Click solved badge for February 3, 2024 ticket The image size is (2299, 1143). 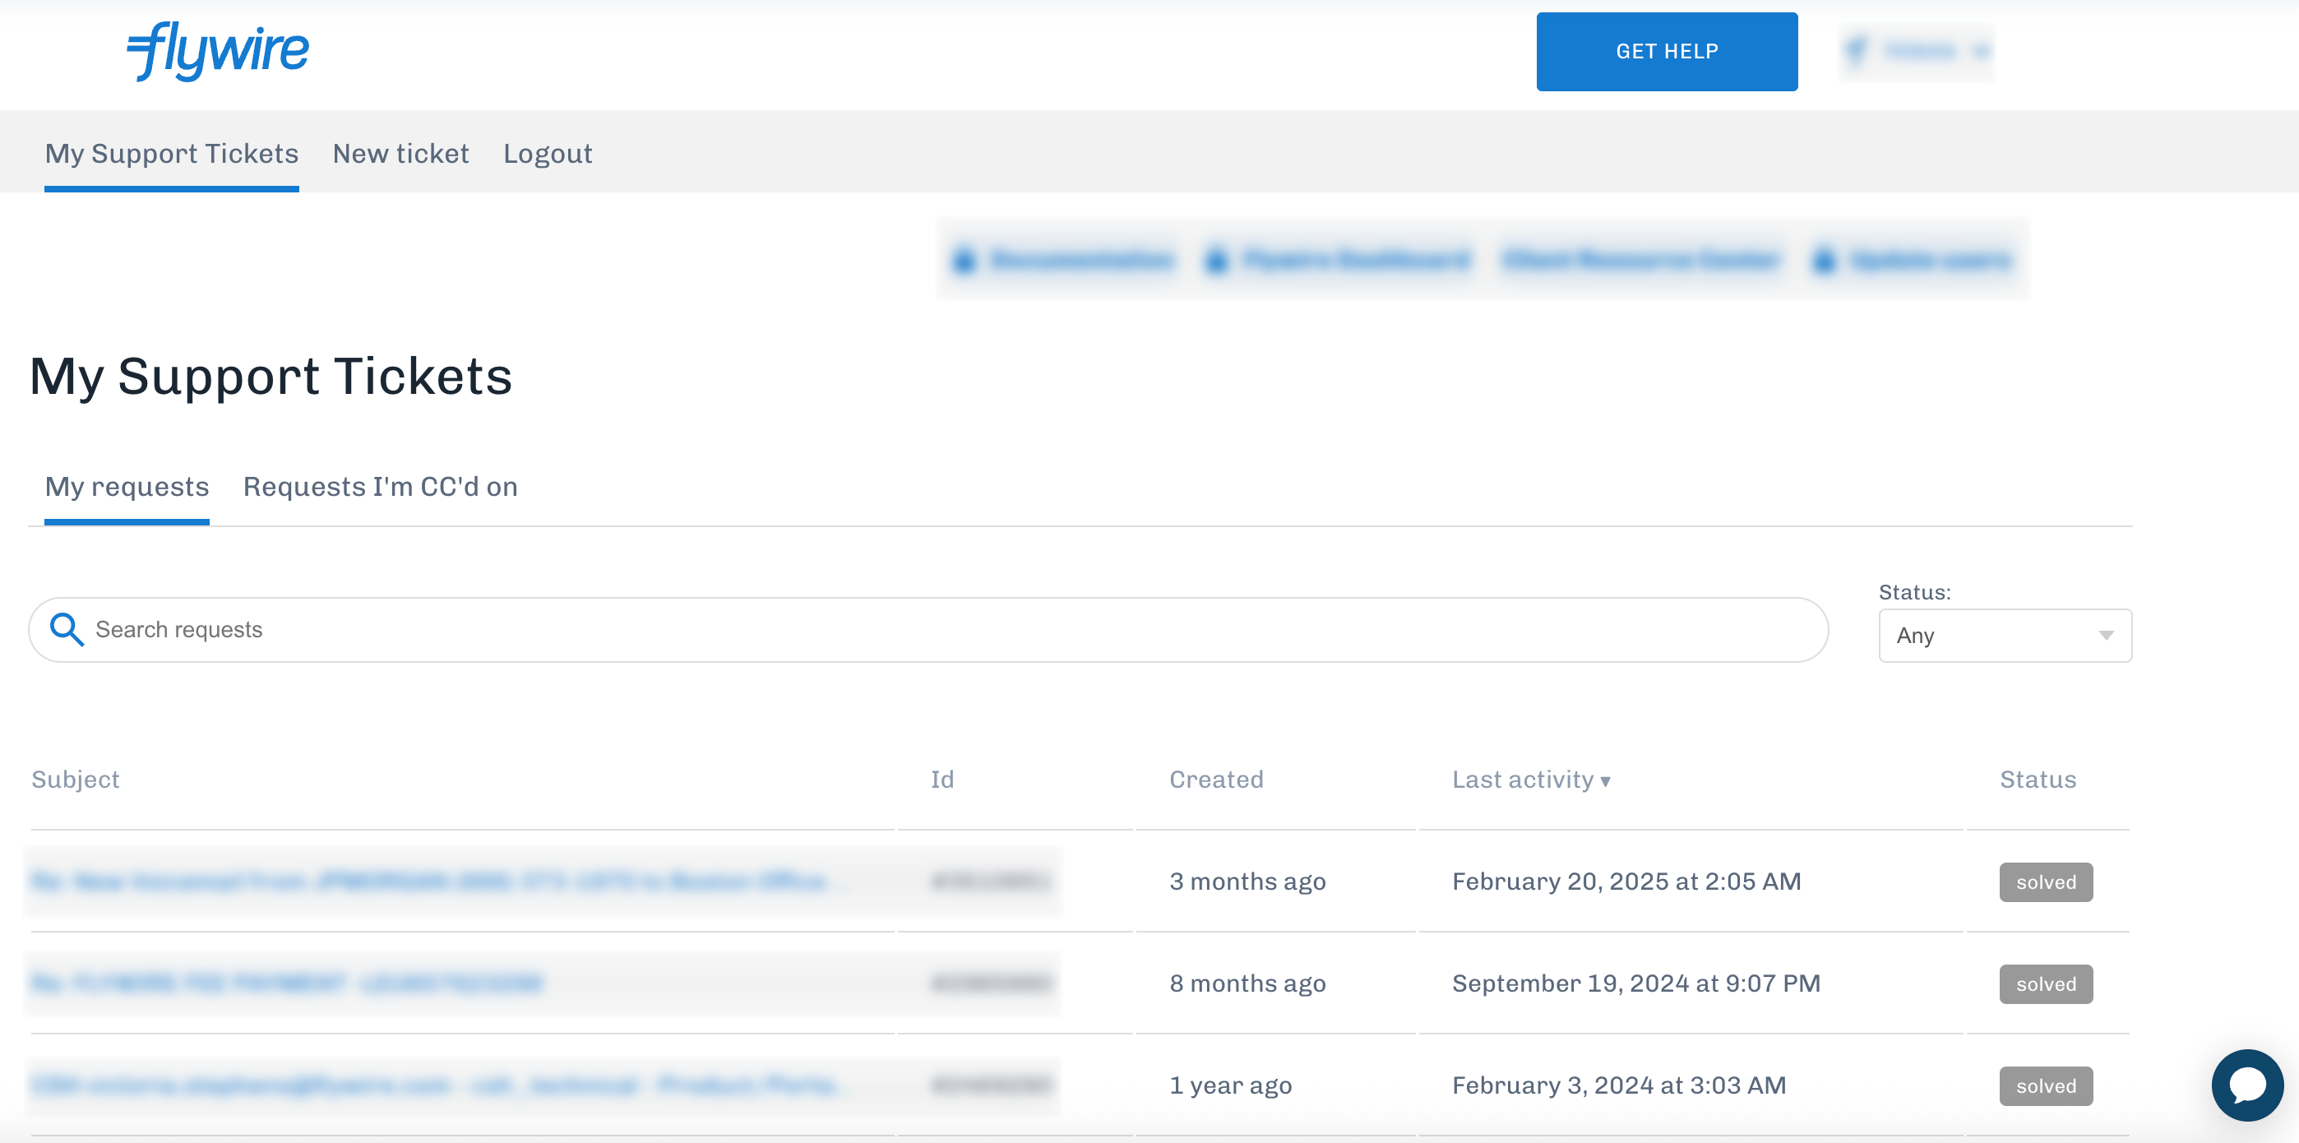(2045, 1085)
